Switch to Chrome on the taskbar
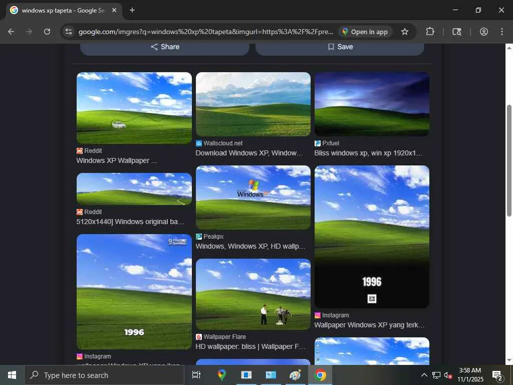Viewport: 513px width, 385px height. 320,375
